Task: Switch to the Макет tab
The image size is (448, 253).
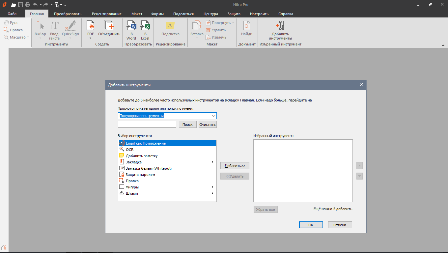Action: [137, 14]
